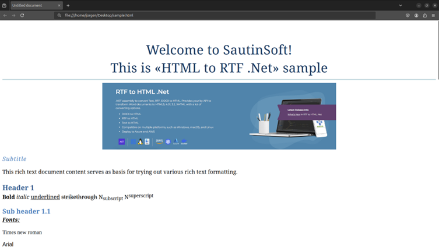Click the word "italic"
The width and height of the screenshot is (439, 248).
[23, 197]
